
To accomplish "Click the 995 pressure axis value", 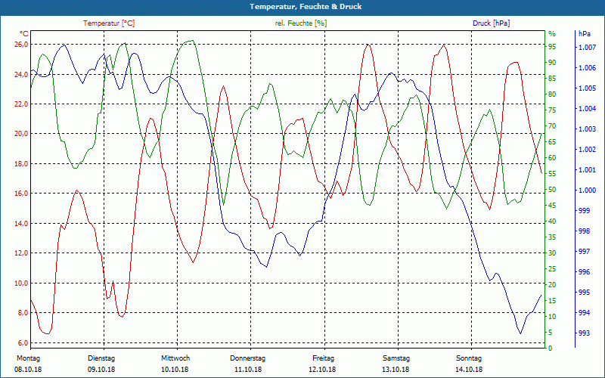I will 584,293.
